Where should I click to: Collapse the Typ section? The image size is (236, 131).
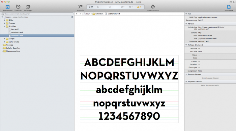[x=186, y=14]
